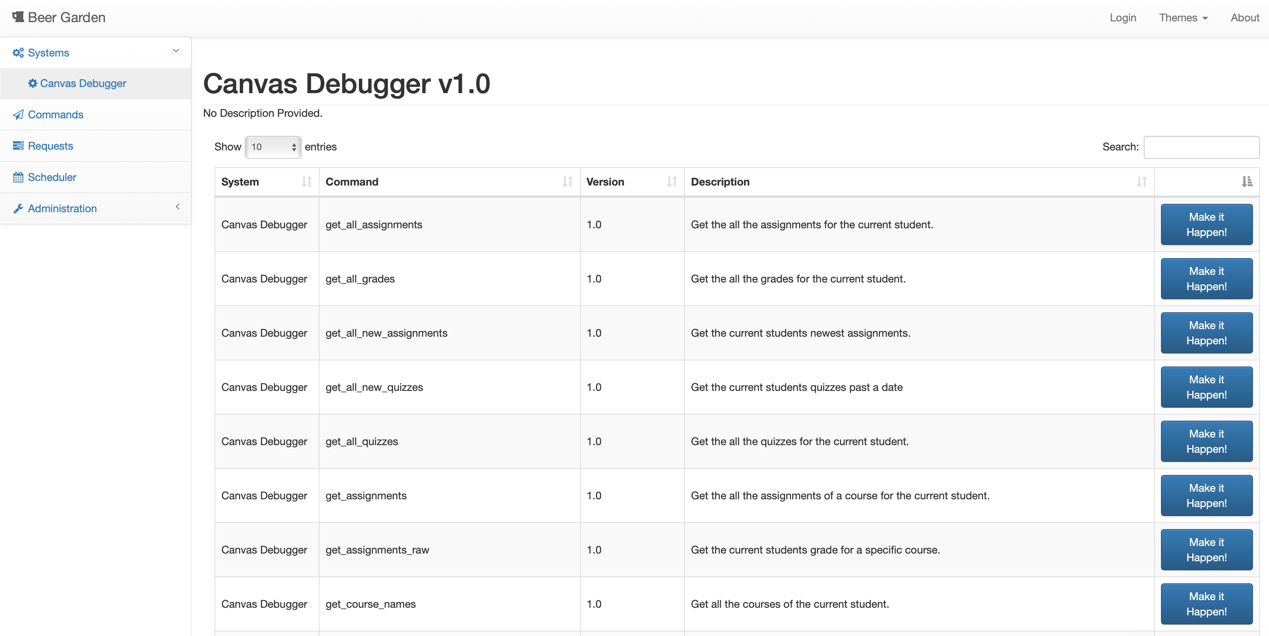The height and width of the screenshot is (636, 1269).
Task: Click the Systems gears icon in sidebar
Action: tap(18, 53)
